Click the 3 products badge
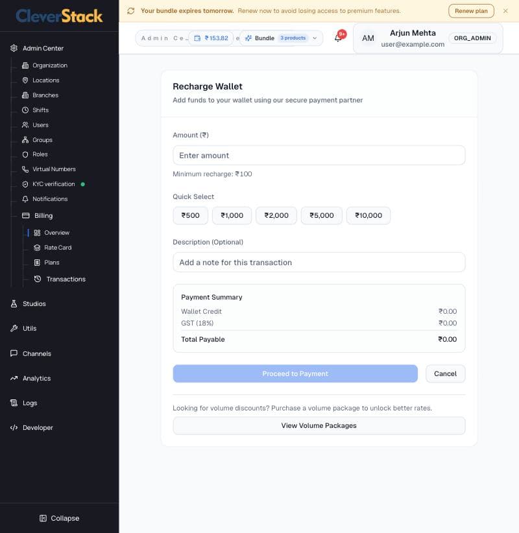This screenshot has height=533, width=519. tap(293, 38)
